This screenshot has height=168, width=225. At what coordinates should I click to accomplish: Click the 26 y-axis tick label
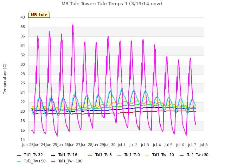(x=22, y=83)
